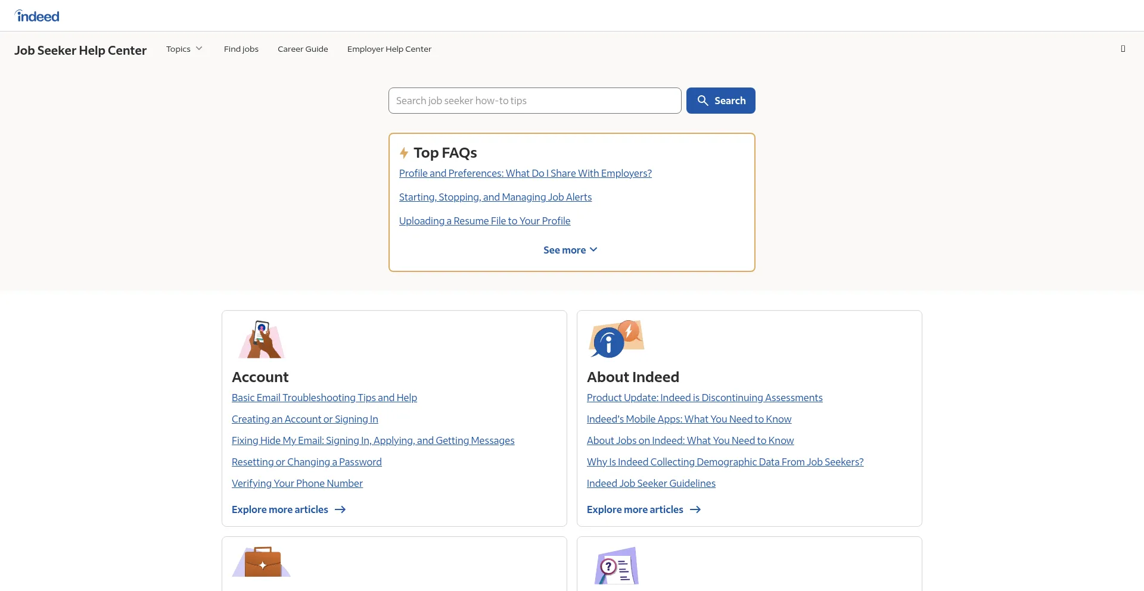This screenshot has width=1144, height=591.
Task: Open Starting, Stopping, and Managing Job Alerts
Action: 495,197
